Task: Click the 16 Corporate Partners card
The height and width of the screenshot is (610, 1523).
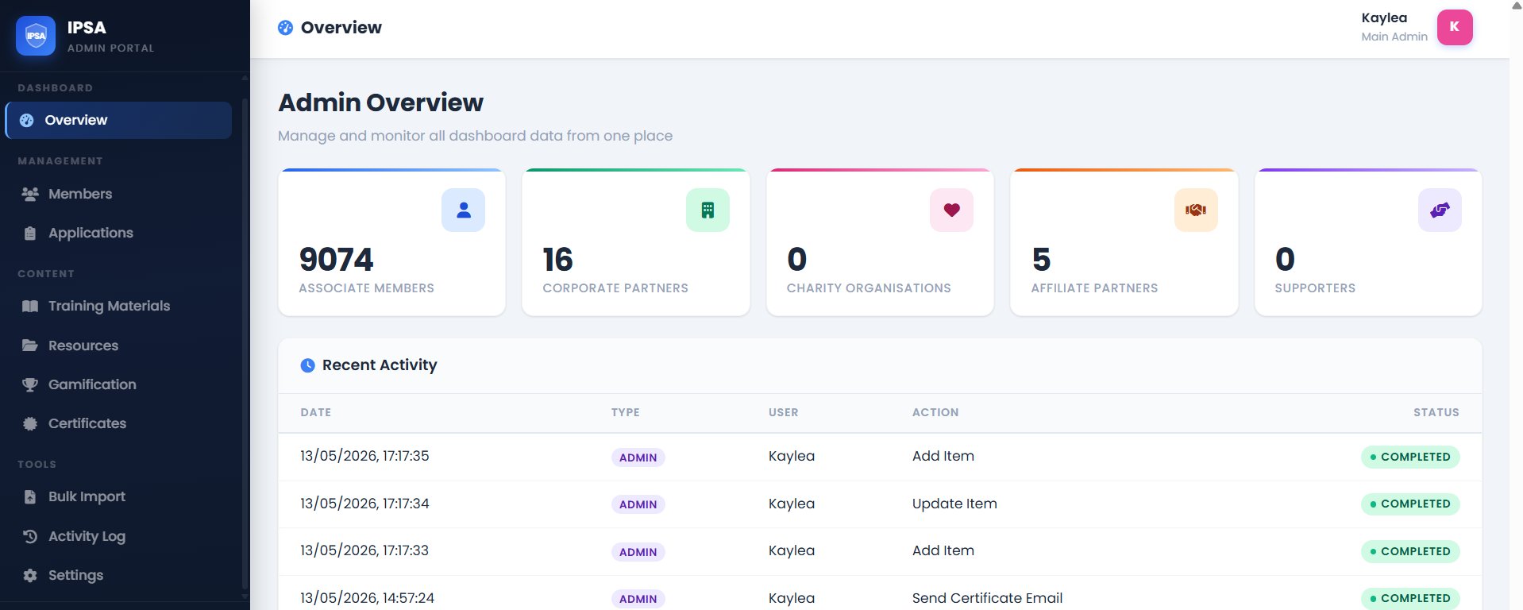Action: (635, 242)
